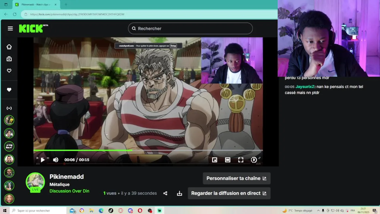Click Personnaliser ta chaîne button

pos(237,178)
